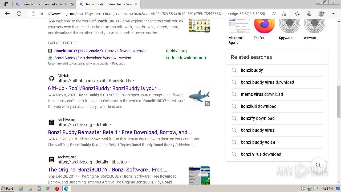341x192 pixels.
Task: Open The Original BonziBUDDY result title
Action: [108, 170]
